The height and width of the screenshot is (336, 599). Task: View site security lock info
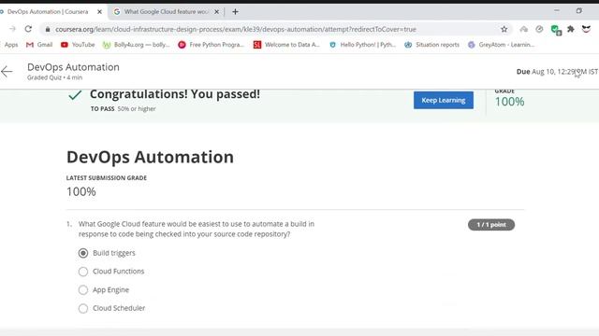coord(48,29)
